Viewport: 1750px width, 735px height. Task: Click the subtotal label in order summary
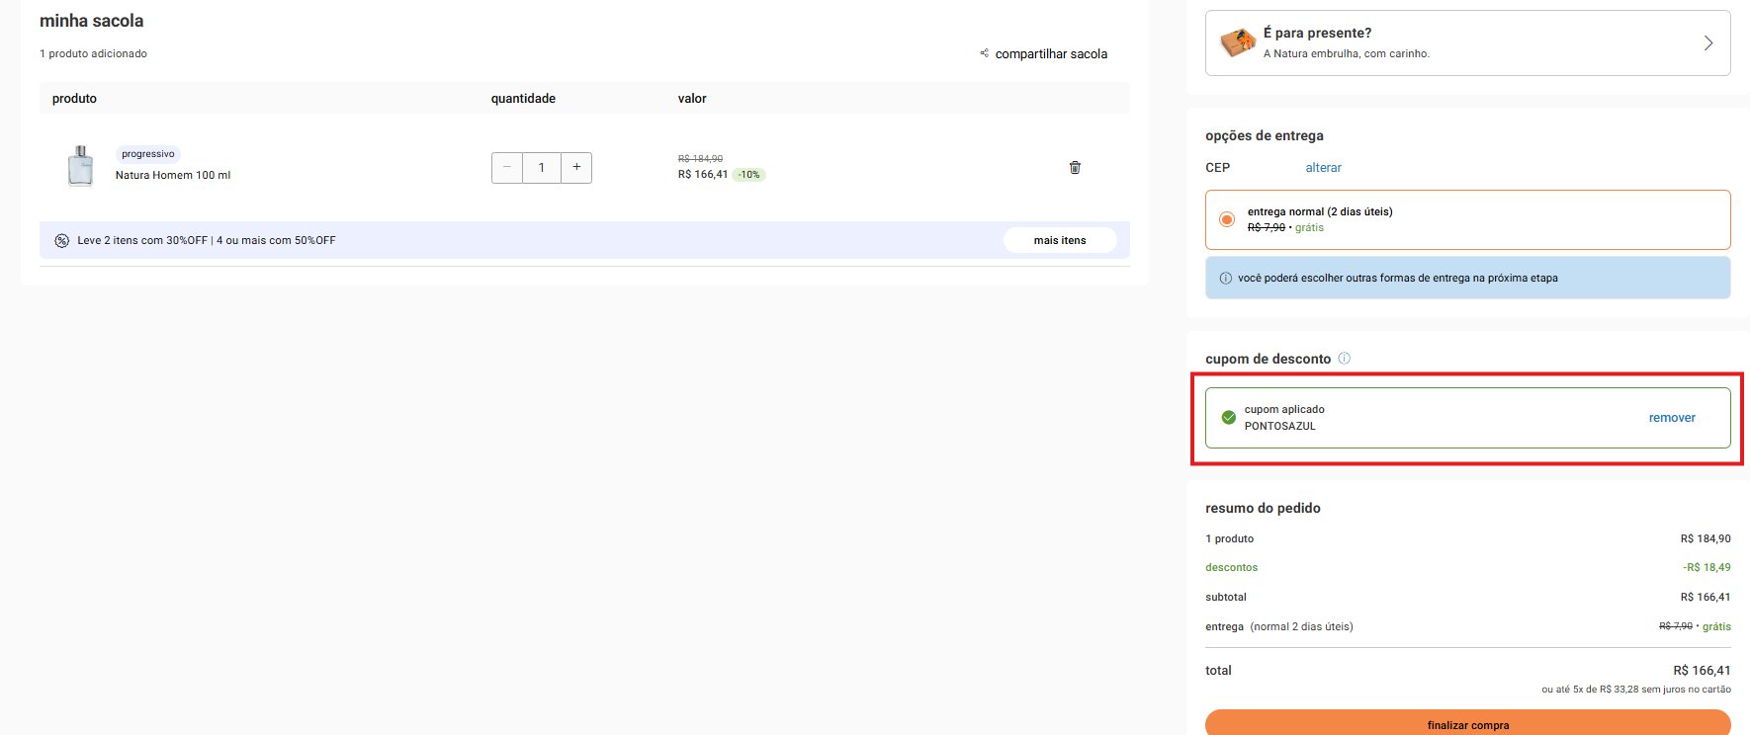point(1226,597)
